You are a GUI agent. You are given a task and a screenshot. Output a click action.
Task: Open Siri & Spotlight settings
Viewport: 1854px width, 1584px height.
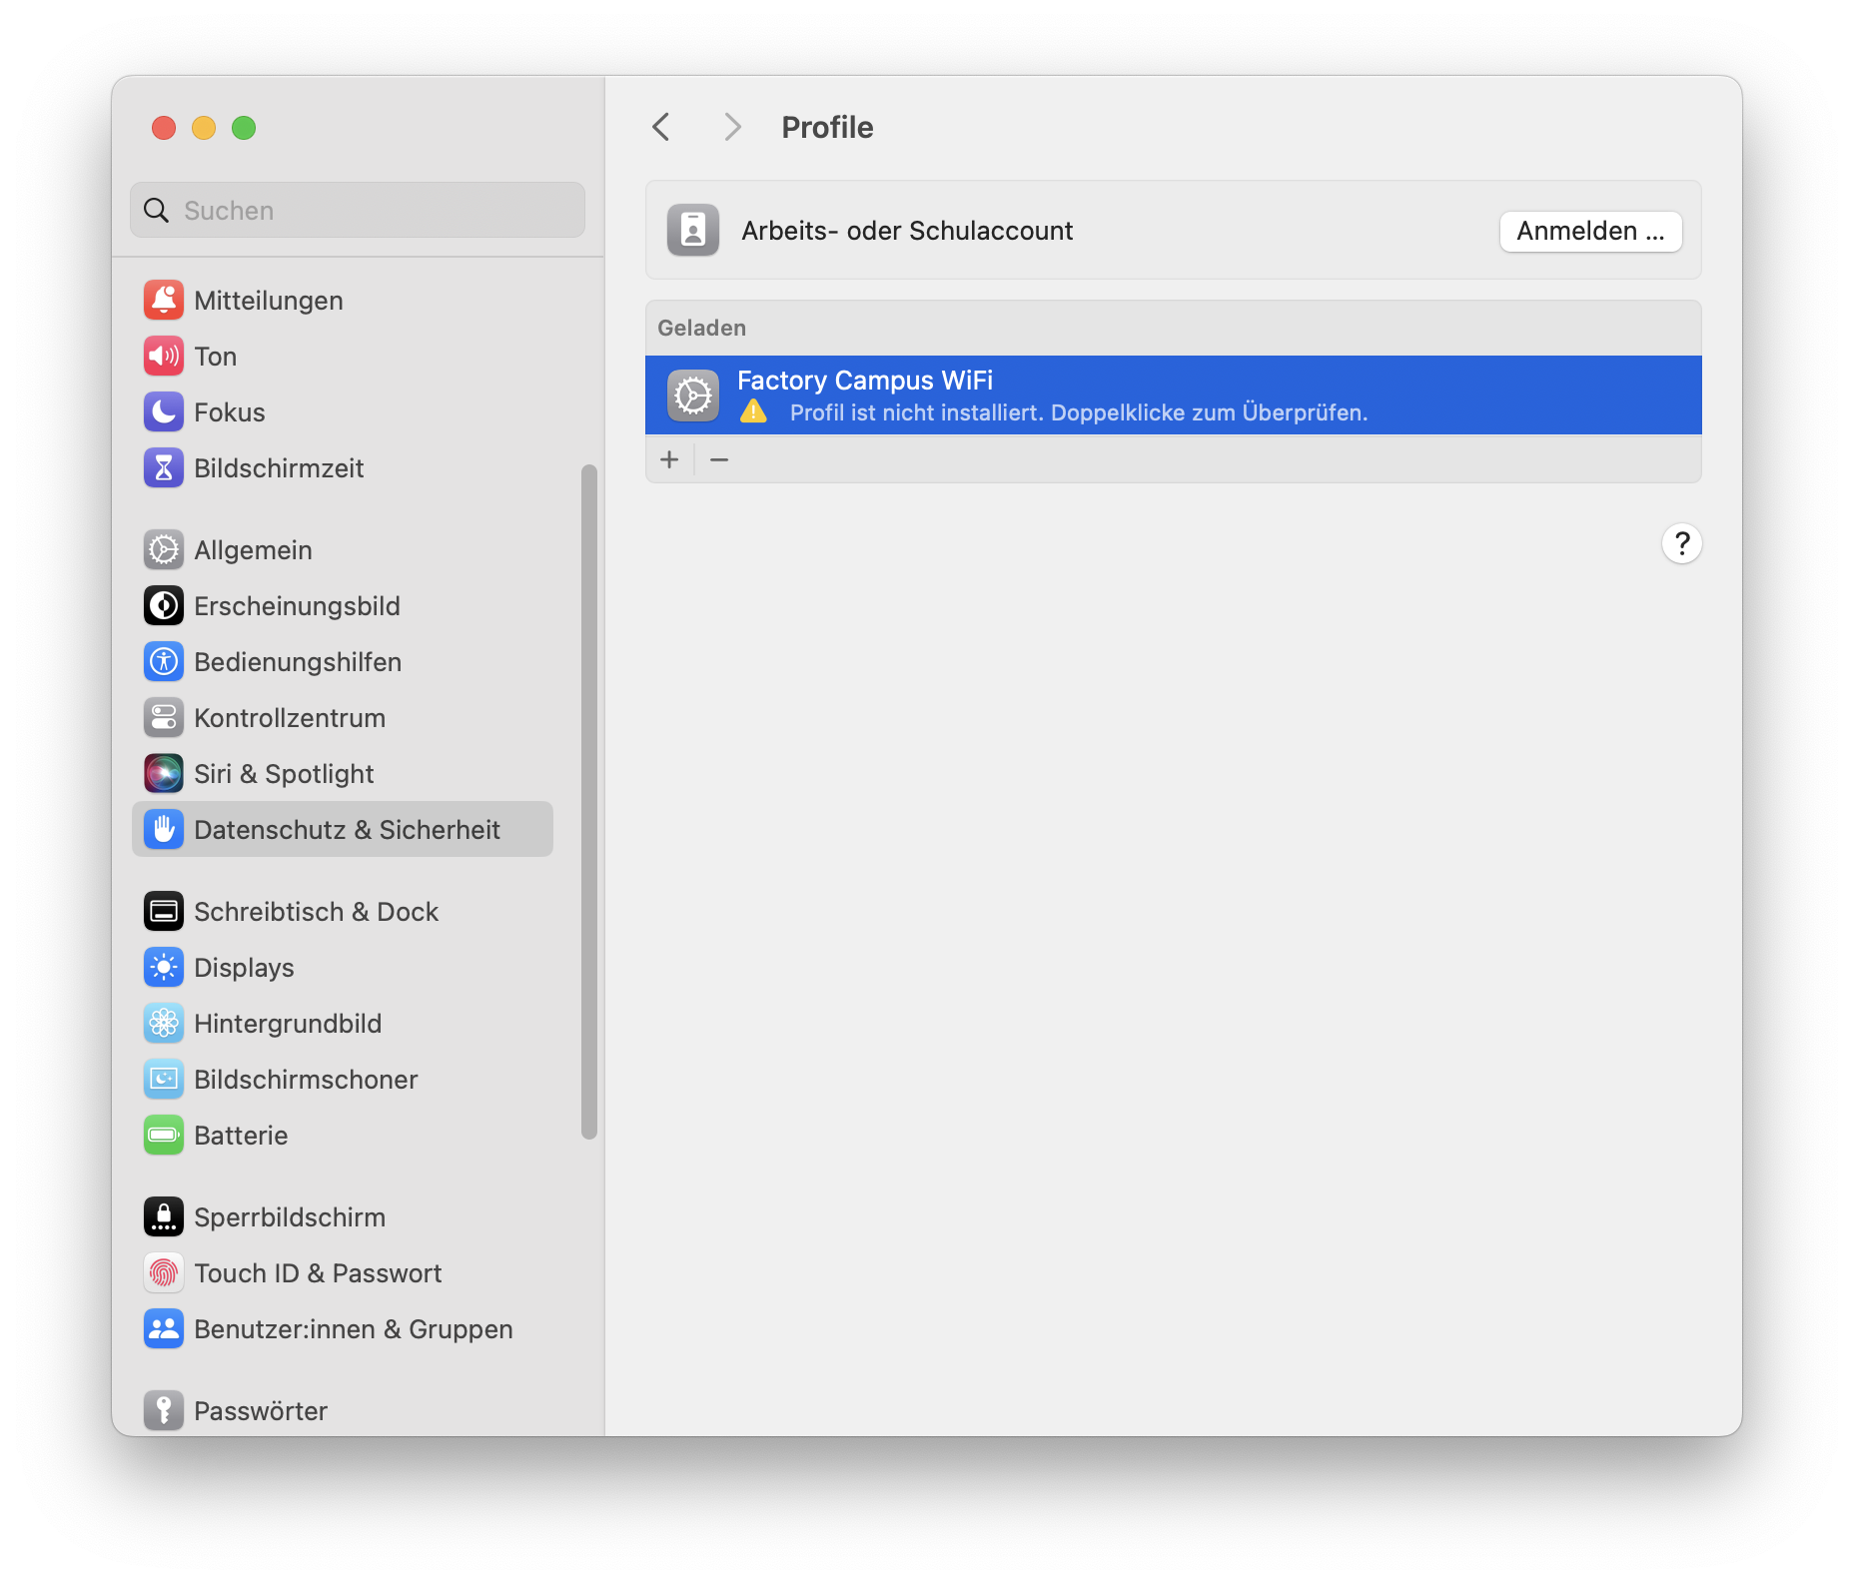click(x=284, y=773)
